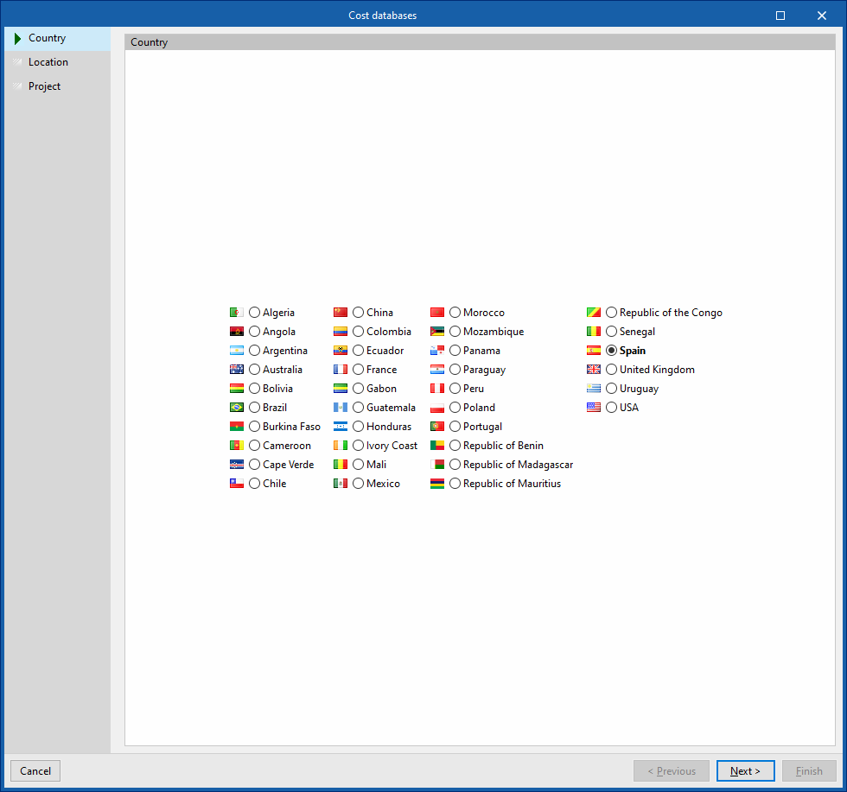
Task: Click the Uruguay flag icon
Action: pyautogui.click(x=594, y=388)
